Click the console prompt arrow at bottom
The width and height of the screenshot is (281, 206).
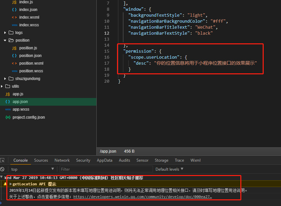click(x=1, y=203)
